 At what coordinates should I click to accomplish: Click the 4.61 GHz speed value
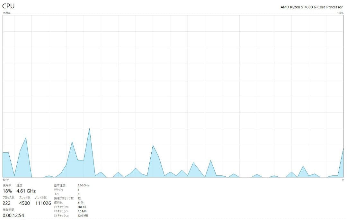(26, 191)
